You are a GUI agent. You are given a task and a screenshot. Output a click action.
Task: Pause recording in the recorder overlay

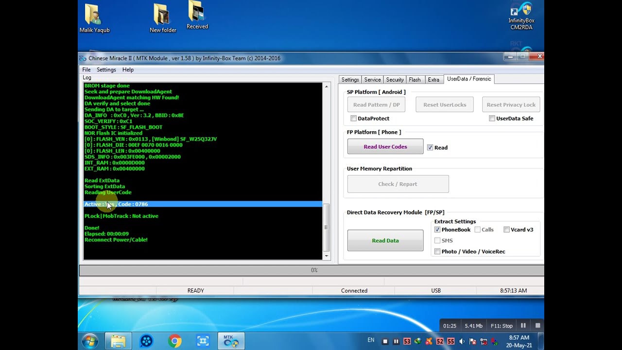(523, 326)
